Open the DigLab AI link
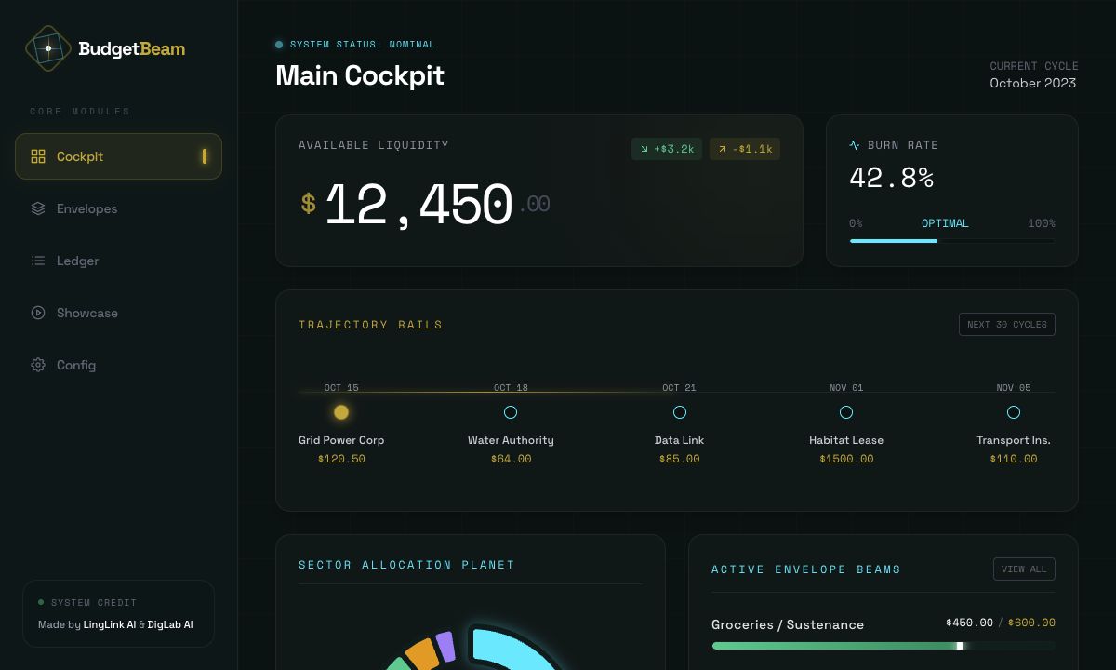 click(x=170, y=624)
